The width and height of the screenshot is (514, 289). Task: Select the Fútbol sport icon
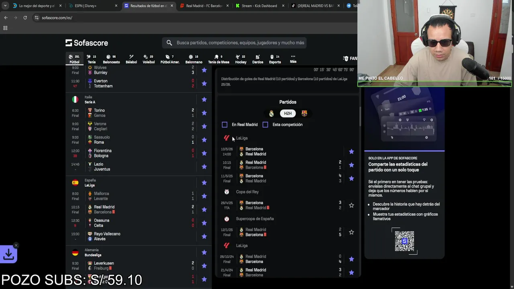tap(74, 59)
